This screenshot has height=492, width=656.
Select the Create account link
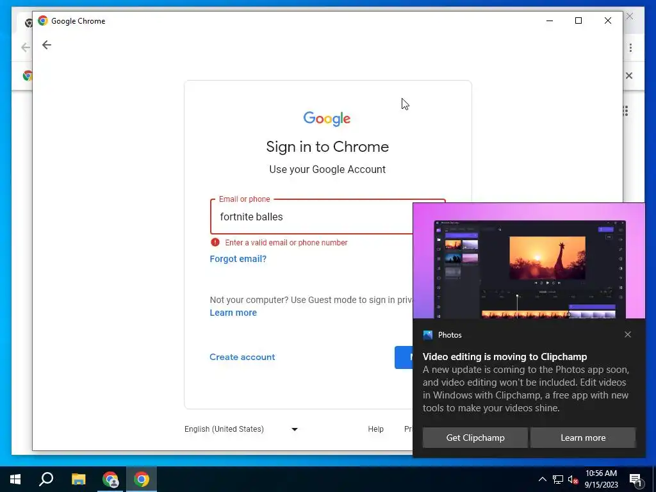point(242,357)
